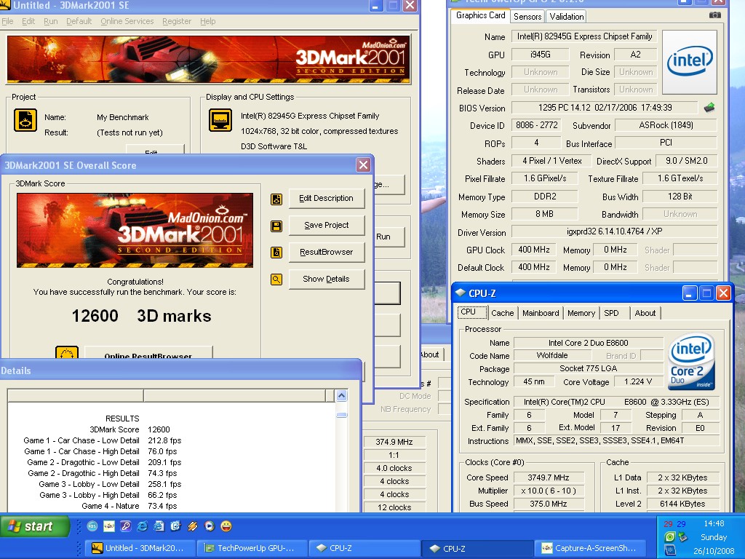Click the Display and CPU Settings monitor icon
The width and height of the screenshot is (745, 559).
point(220,120)
